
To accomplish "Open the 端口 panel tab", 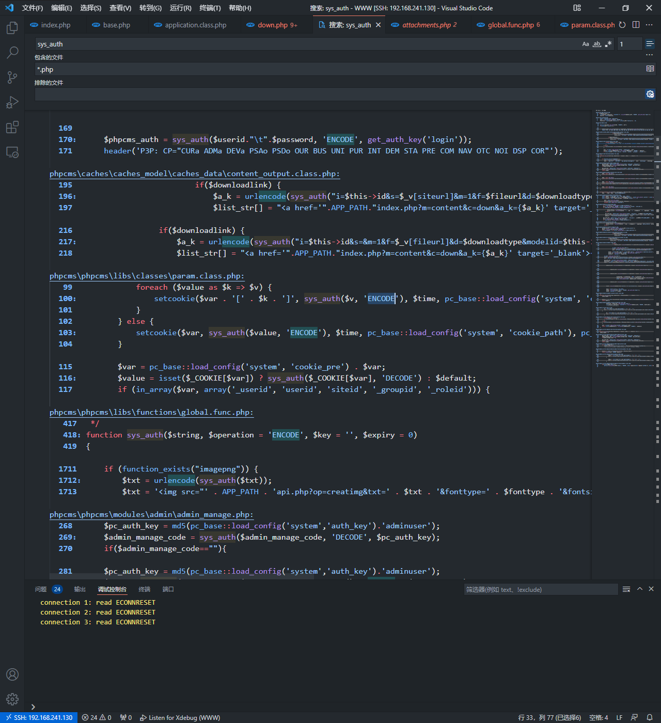I will click(x=168, y=589).
